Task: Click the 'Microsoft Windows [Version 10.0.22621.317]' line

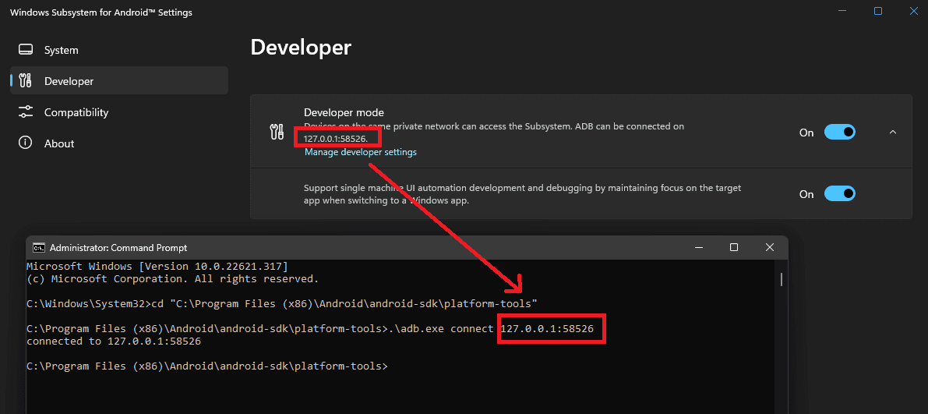Action: (157, 266)
